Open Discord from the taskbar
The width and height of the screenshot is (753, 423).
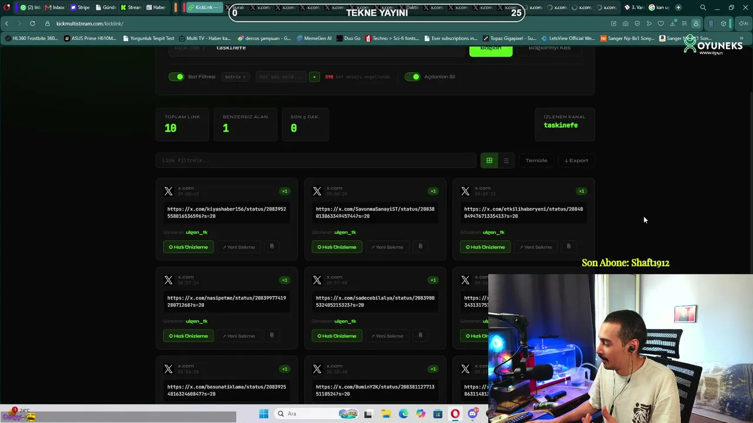pos(472,414)
